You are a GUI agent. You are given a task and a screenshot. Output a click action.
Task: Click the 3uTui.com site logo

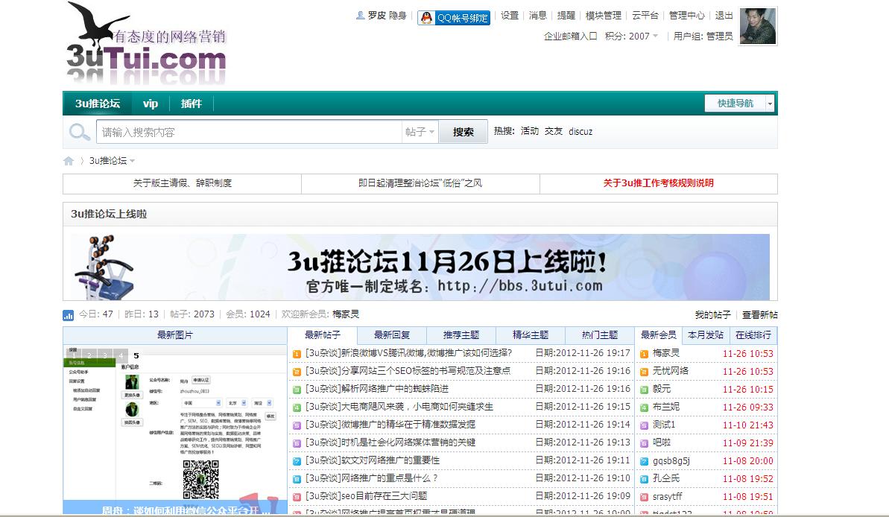click(x=146, y=45)
